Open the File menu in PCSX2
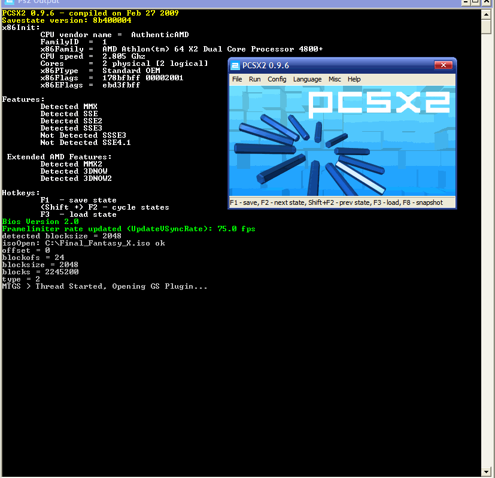This screenshot has height=478, width=495. click(x=237, y=79)
